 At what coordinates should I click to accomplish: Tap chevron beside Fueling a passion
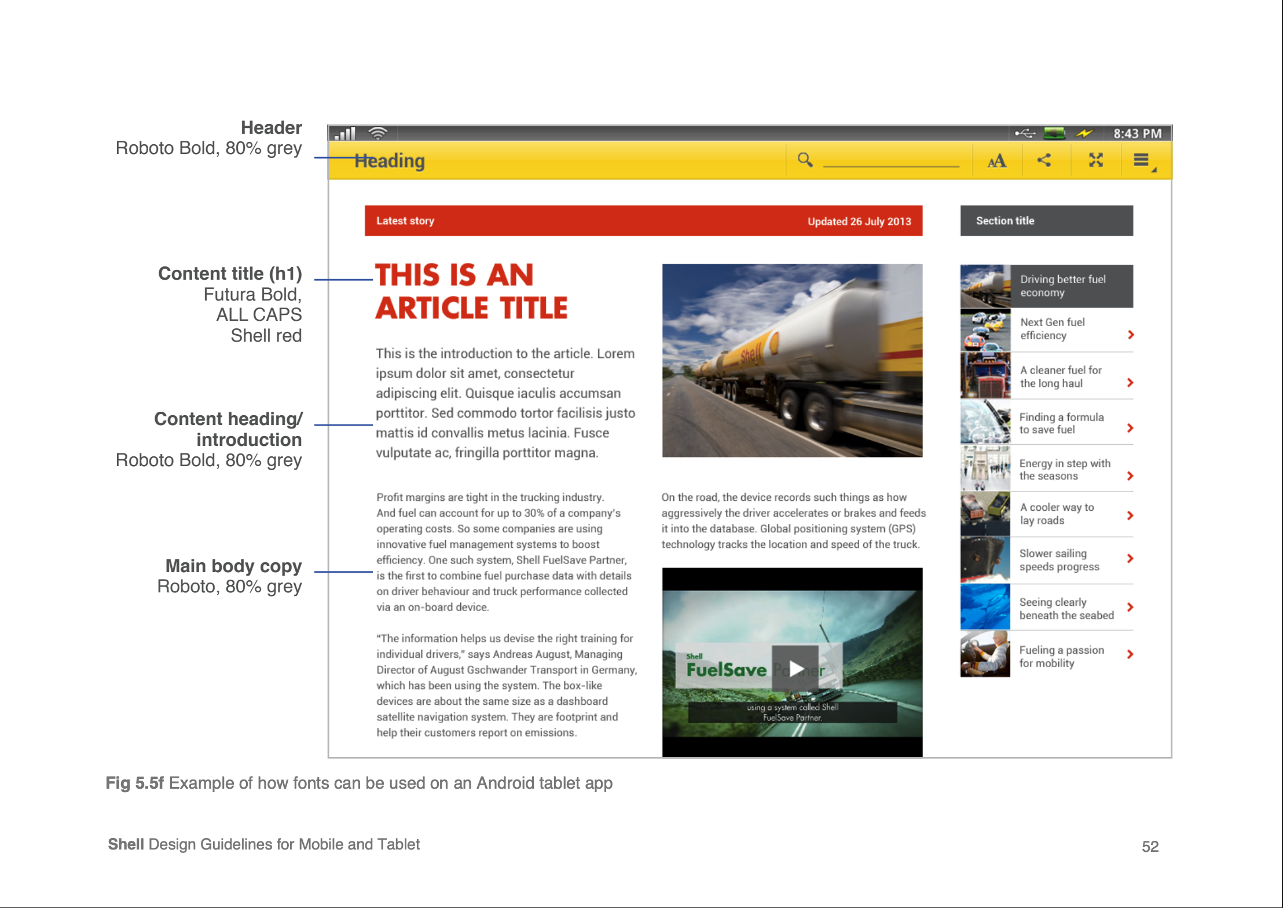1130,654
